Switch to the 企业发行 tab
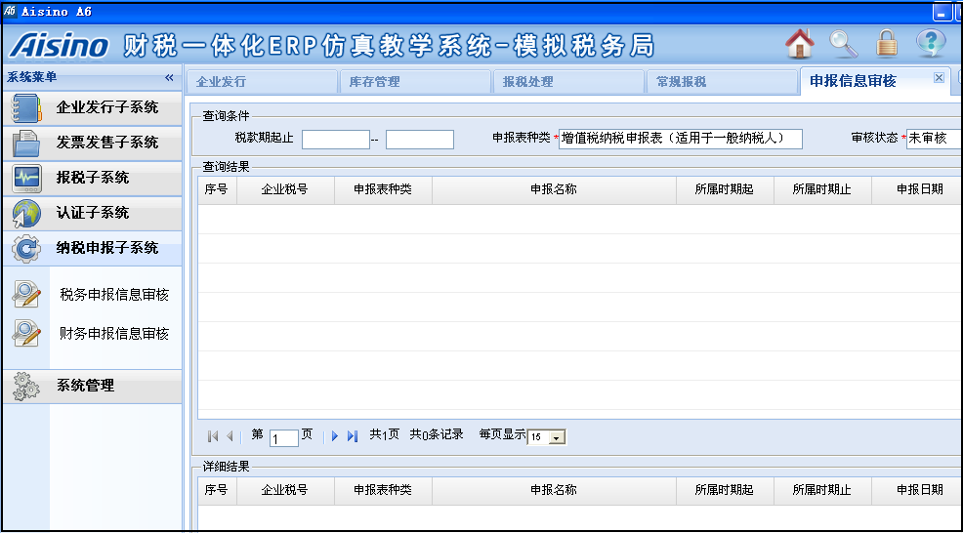963x533 pixels. point(262,82)
